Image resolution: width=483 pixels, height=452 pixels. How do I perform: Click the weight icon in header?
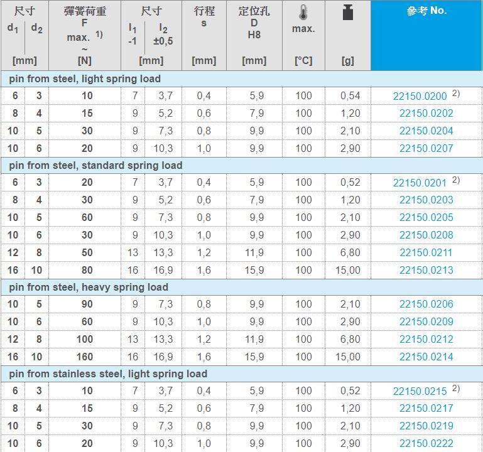point(347,13)
